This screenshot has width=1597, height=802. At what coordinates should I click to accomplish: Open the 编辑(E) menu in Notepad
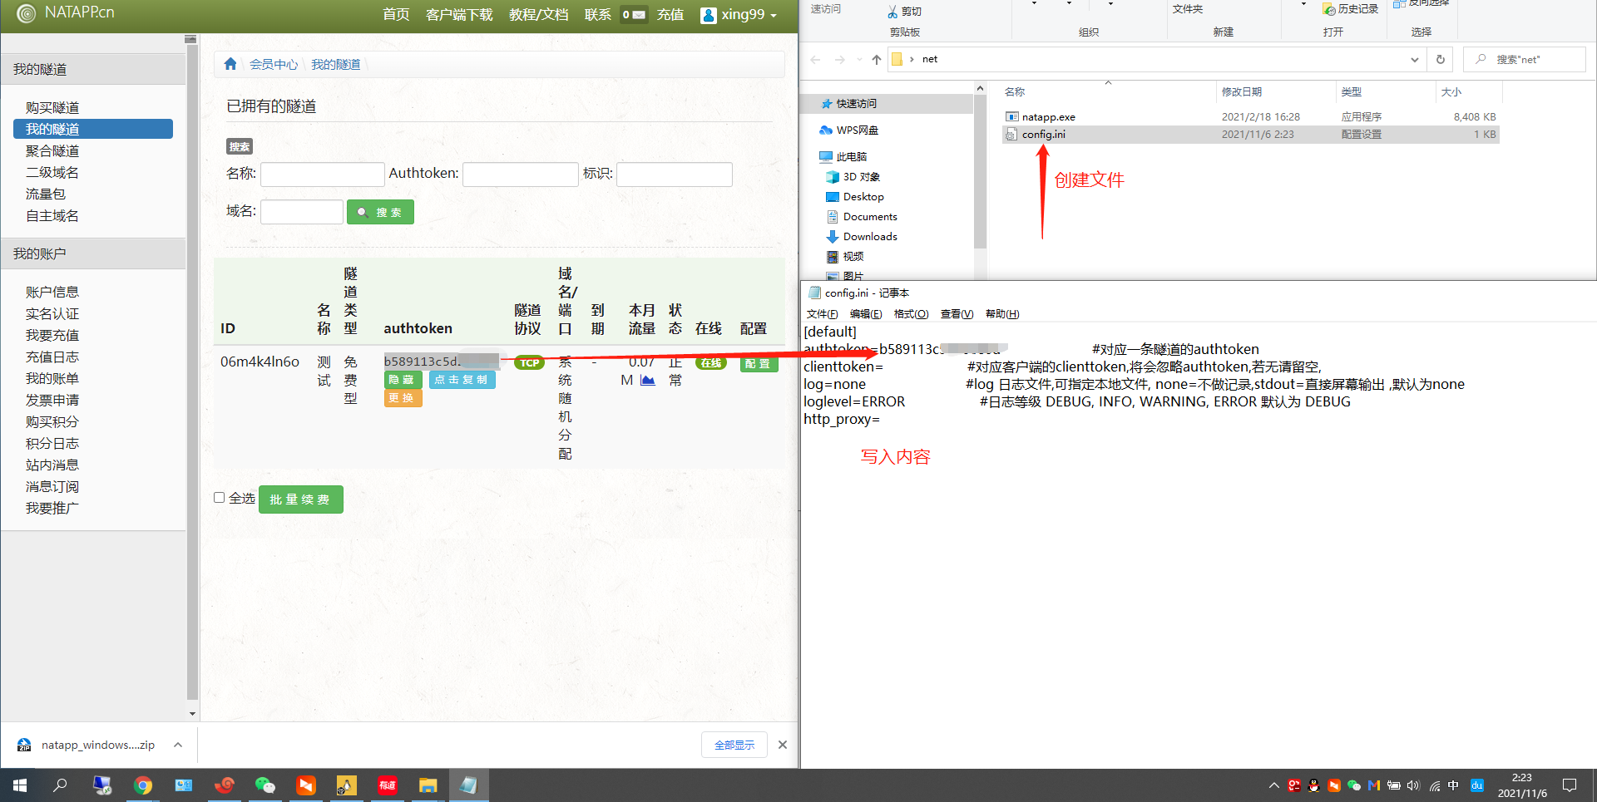[866, 314]
